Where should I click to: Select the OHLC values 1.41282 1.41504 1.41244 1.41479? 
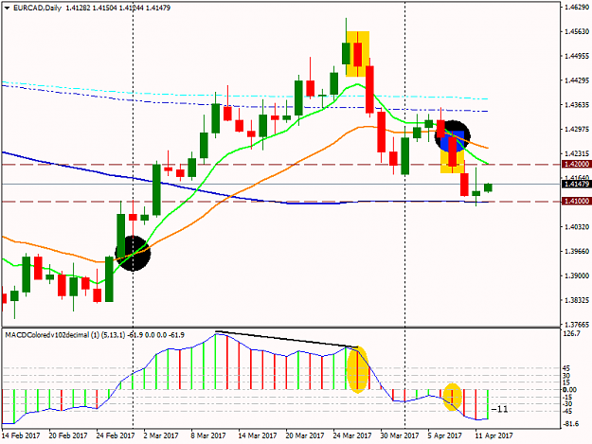[117, 8]
